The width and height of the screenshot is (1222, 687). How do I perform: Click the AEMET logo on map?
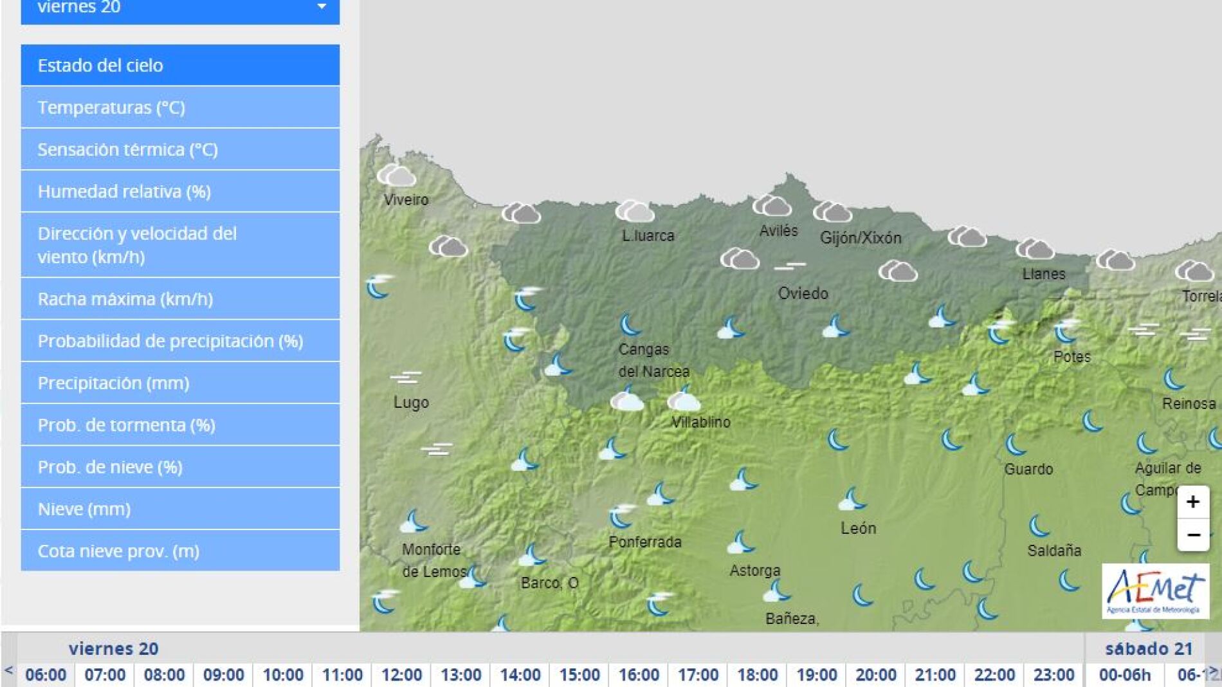pos(1154,591)
